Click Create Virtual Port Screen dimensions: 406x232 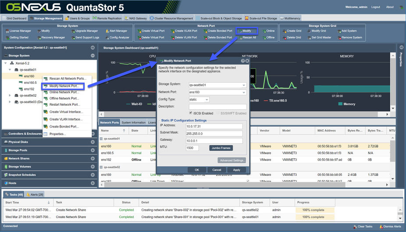[151, 31]
